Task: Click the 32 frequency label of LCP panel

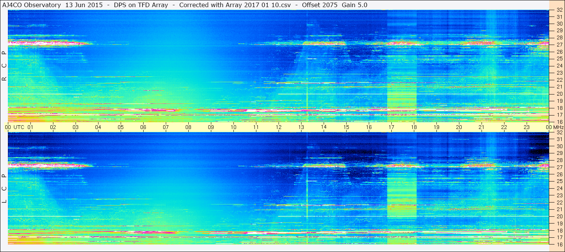Action: [x=559, y=132]
